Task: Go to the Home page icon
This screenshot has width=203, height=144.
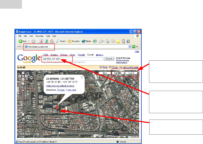Action: click(x=52, y=41)
